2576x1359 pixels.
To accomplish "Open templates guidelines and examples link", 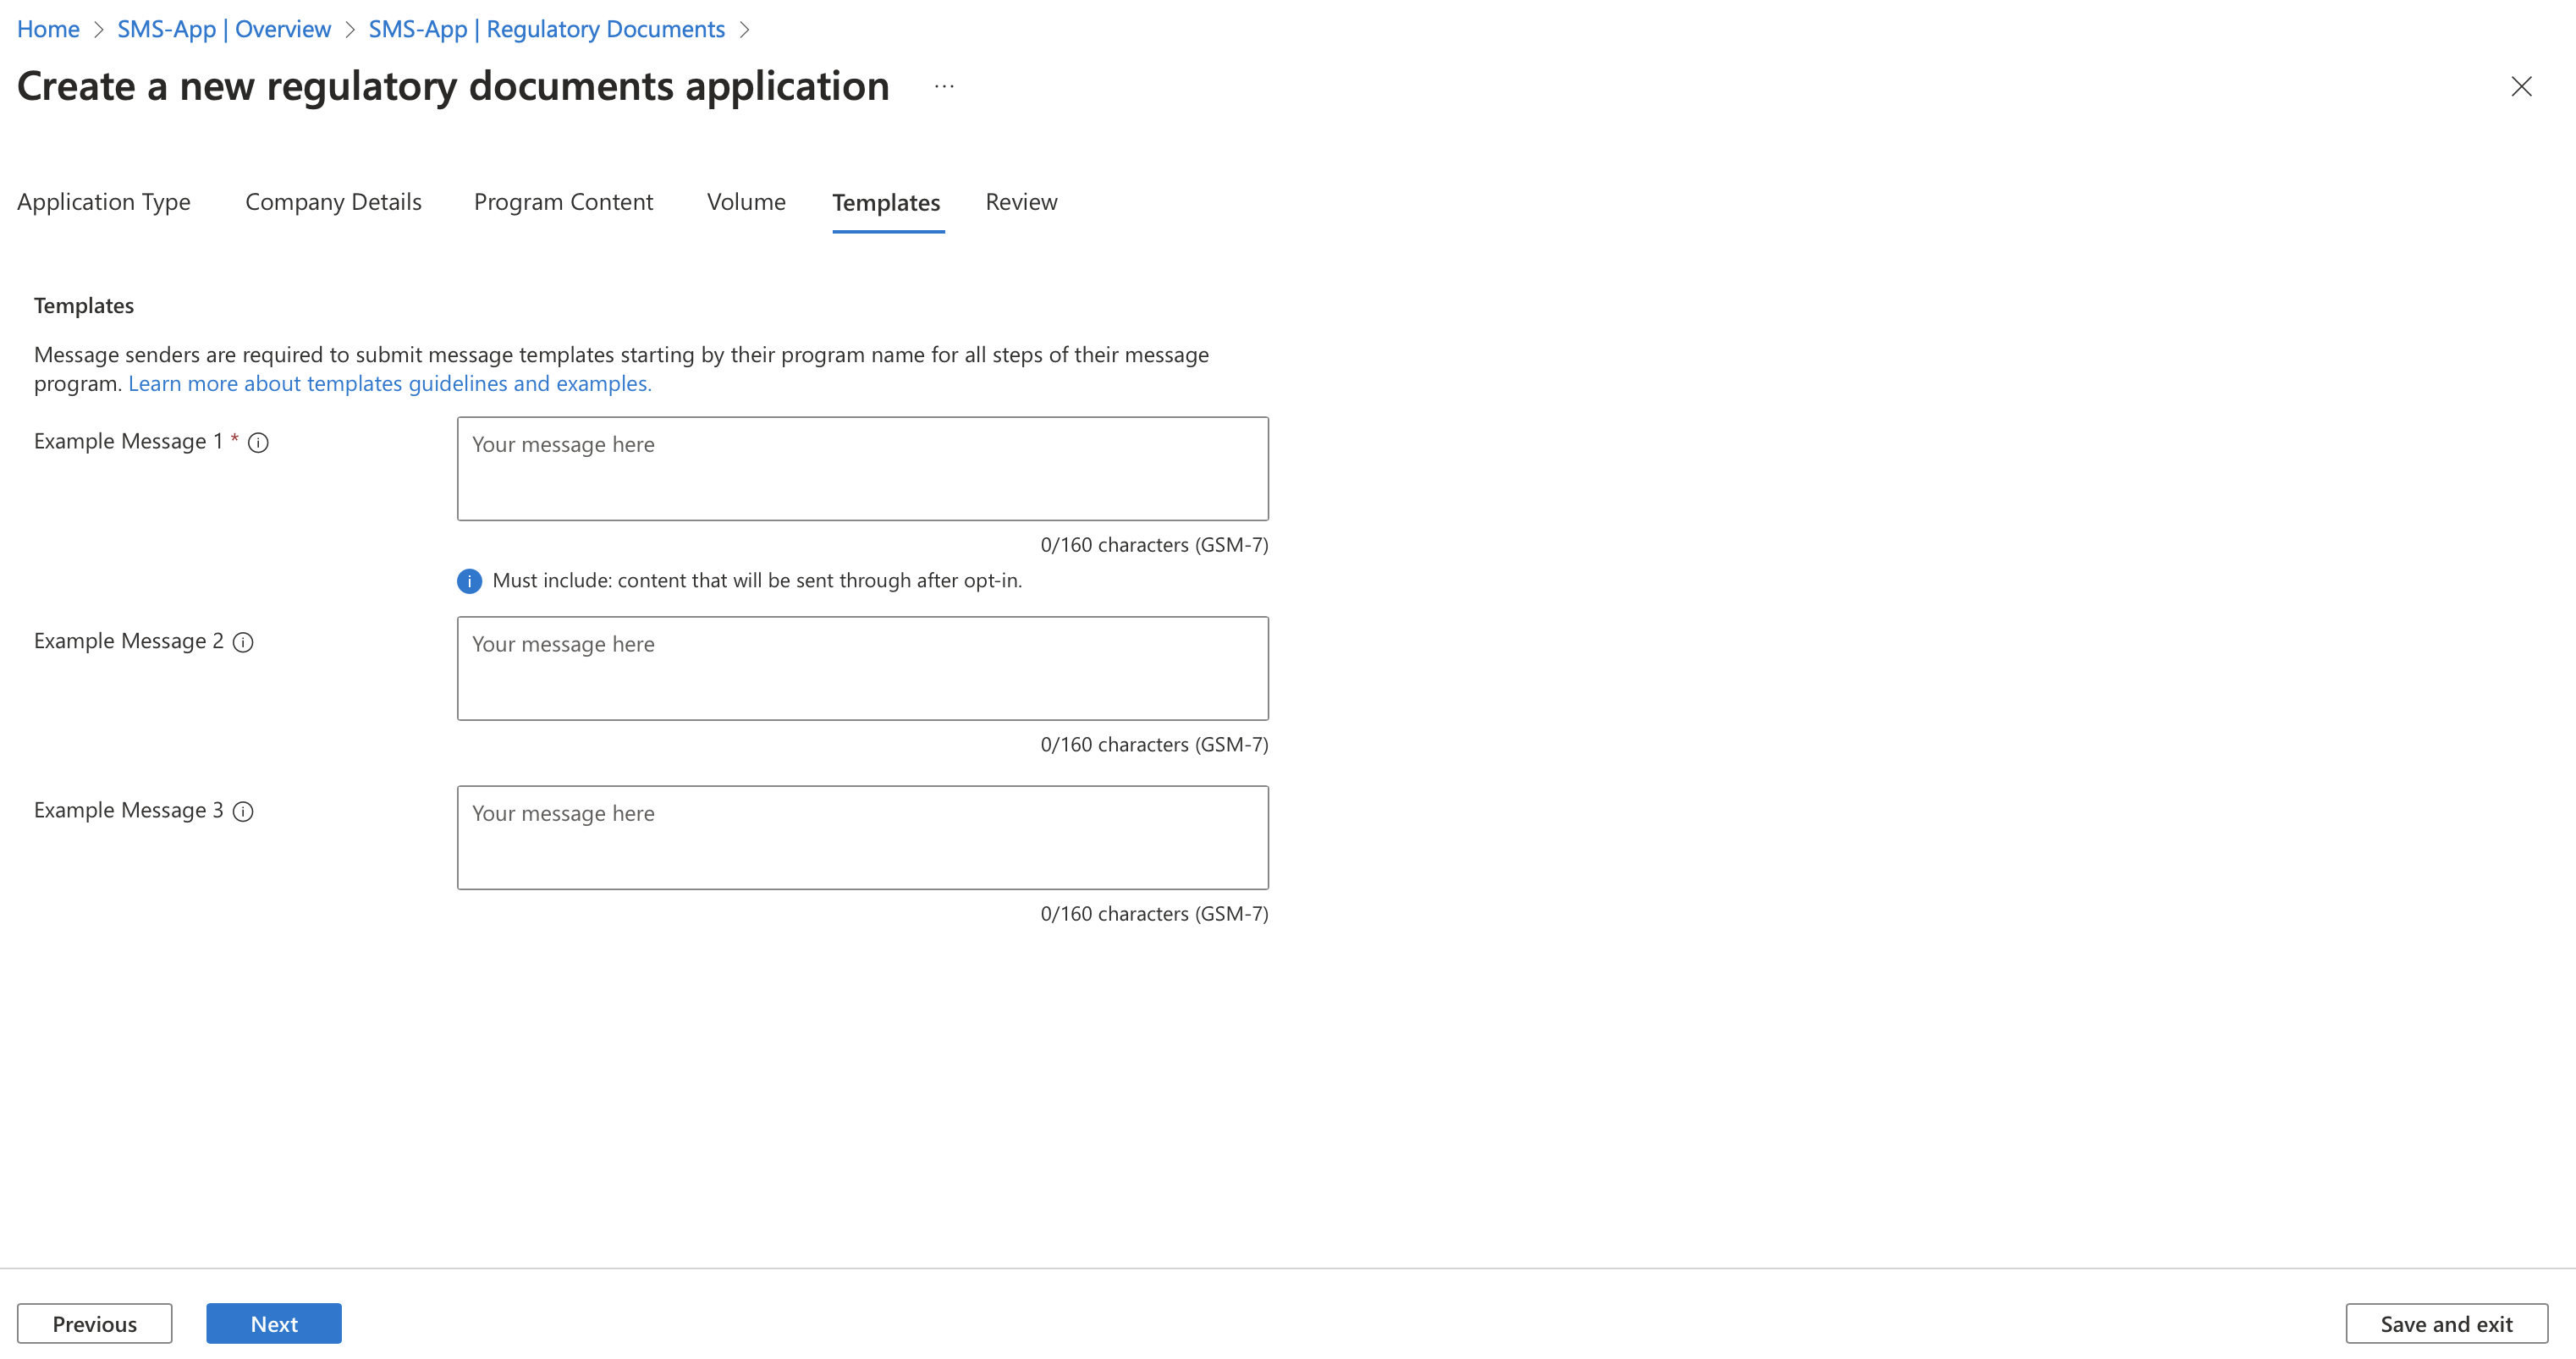I will (x=390, y=384).
